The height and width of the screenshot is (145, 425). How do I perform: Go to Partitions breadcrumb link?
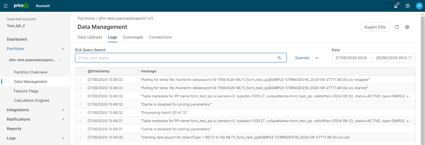pyautogui.click(x=86, y=18)
